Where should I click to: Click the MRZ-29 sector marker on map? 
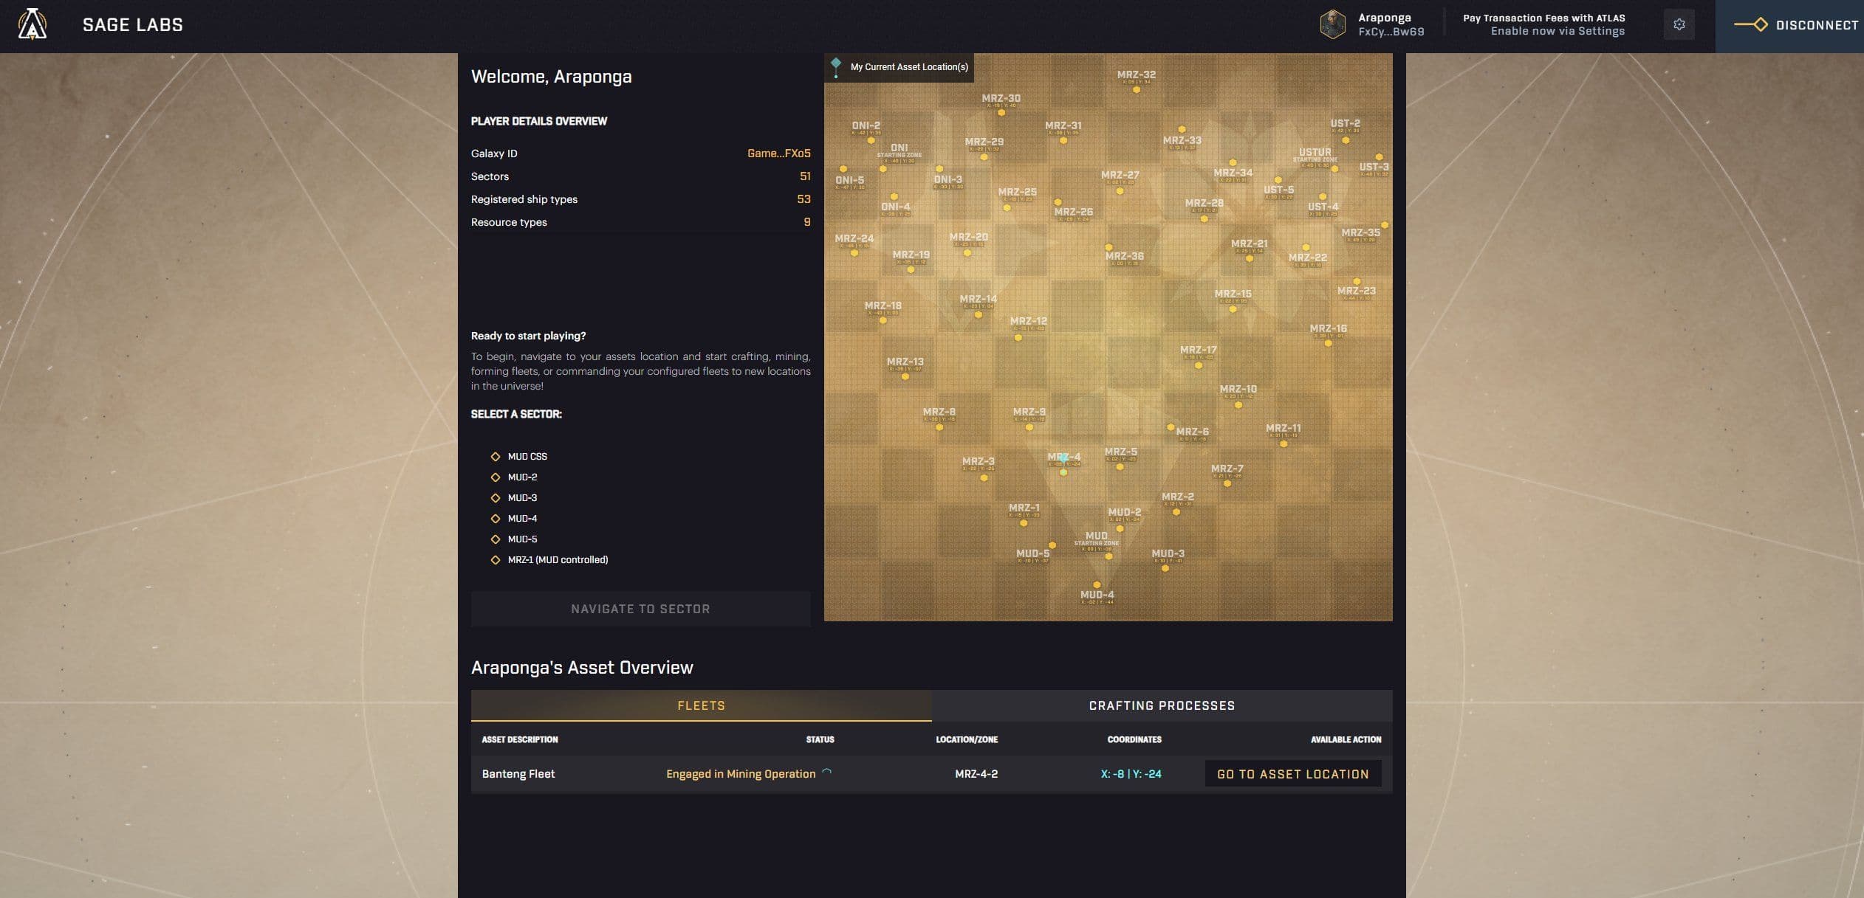[982, 157]
